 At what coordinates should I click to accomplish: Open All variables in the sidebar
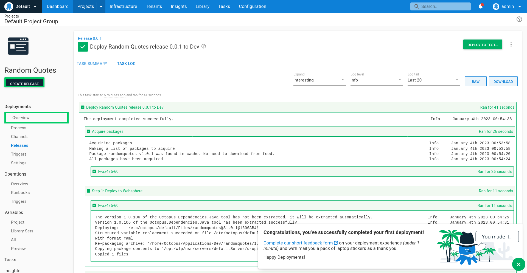tap(13, 240)
